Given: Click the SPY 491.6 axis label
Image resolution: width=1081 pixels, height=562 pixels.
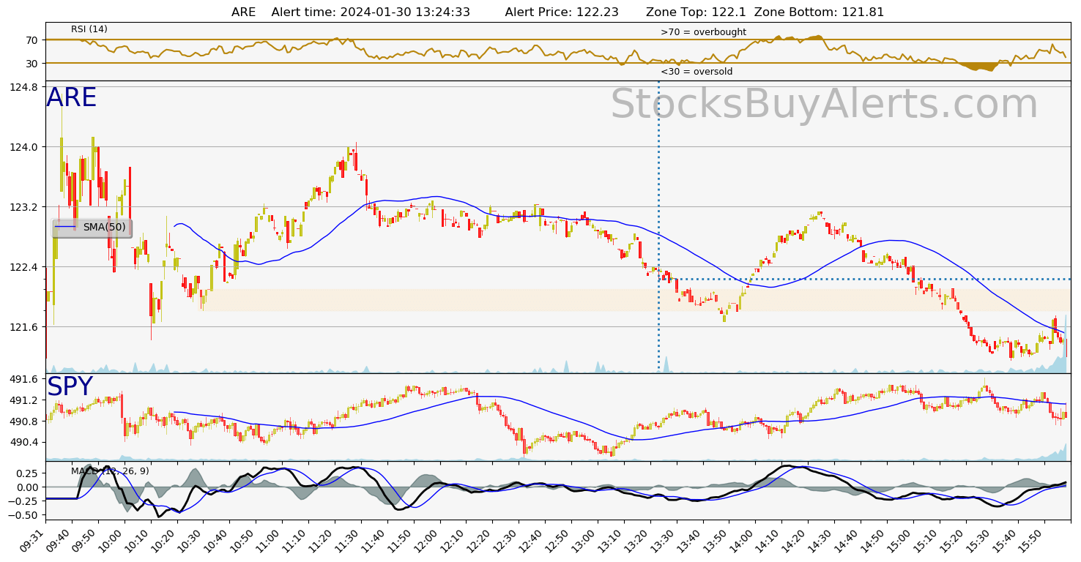Looking at the screenshot, I should click(x=26, y=379).
